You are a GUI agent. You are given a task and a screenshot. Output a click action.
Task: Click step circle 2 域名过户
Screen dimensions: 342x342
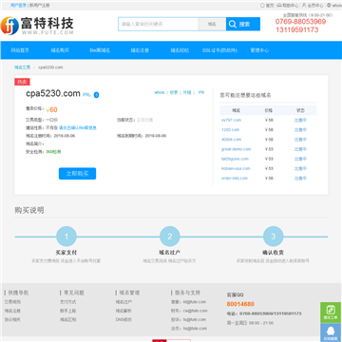(x=170, y=237)
